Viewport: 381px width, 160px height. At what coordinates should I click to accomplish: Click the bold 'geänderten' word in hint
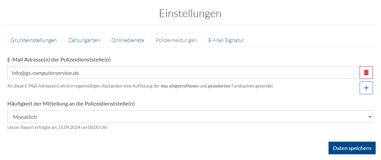(x=219, y=86)
